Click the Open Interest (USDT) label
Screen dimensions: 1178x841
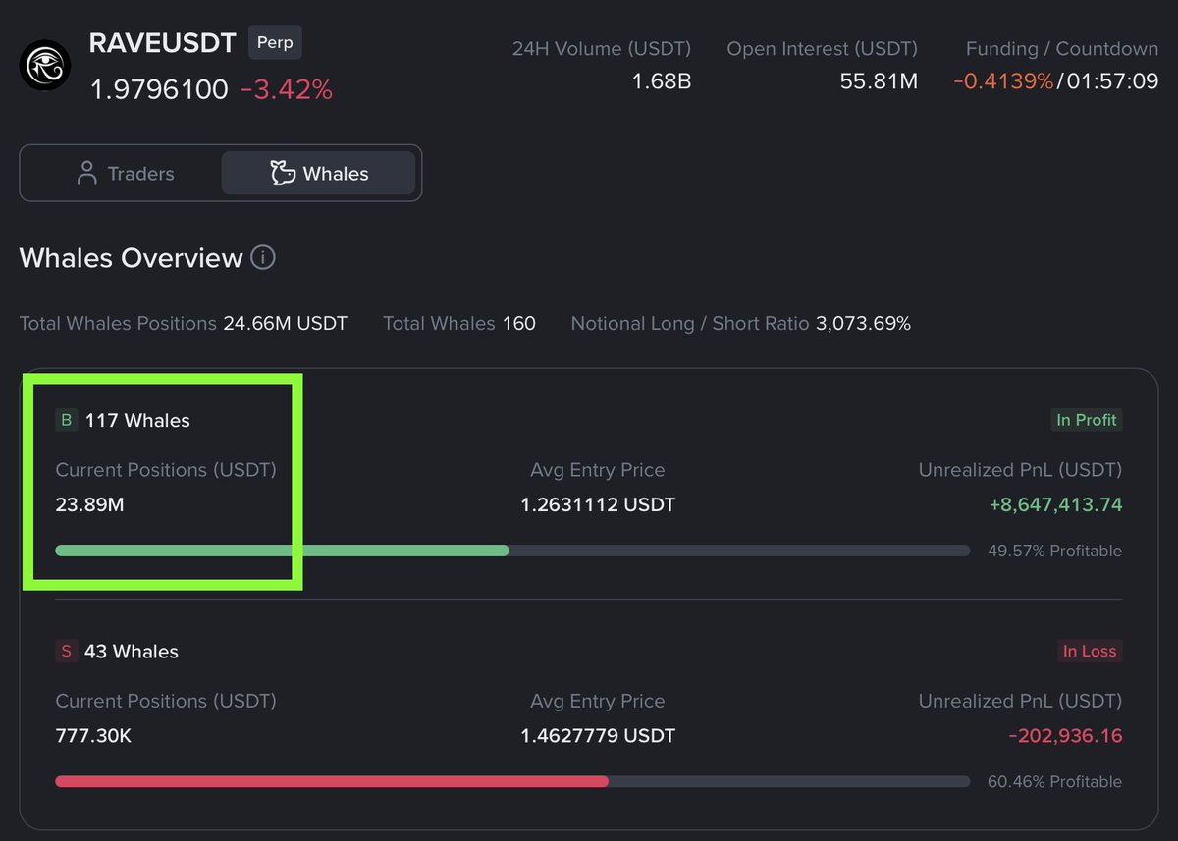tap(823, 48)
